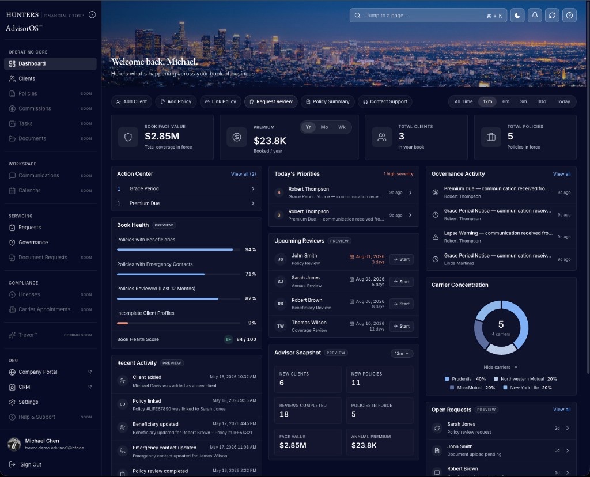
Task: Click the Sign Out icon
Action: point(12,464)
